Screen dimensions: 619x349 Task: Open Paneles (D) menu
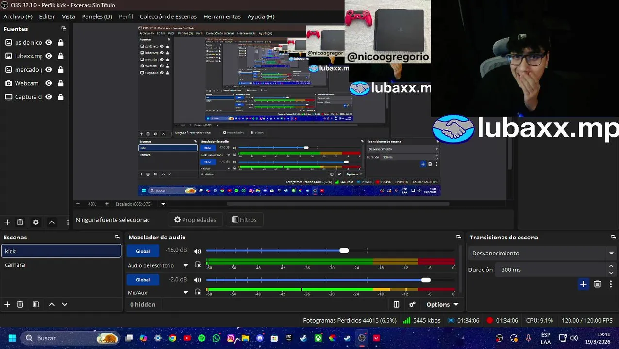[97, 16]
